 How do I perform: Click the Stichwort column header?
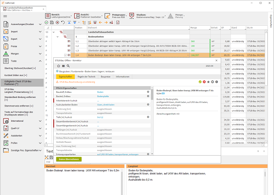click(138, 28)
